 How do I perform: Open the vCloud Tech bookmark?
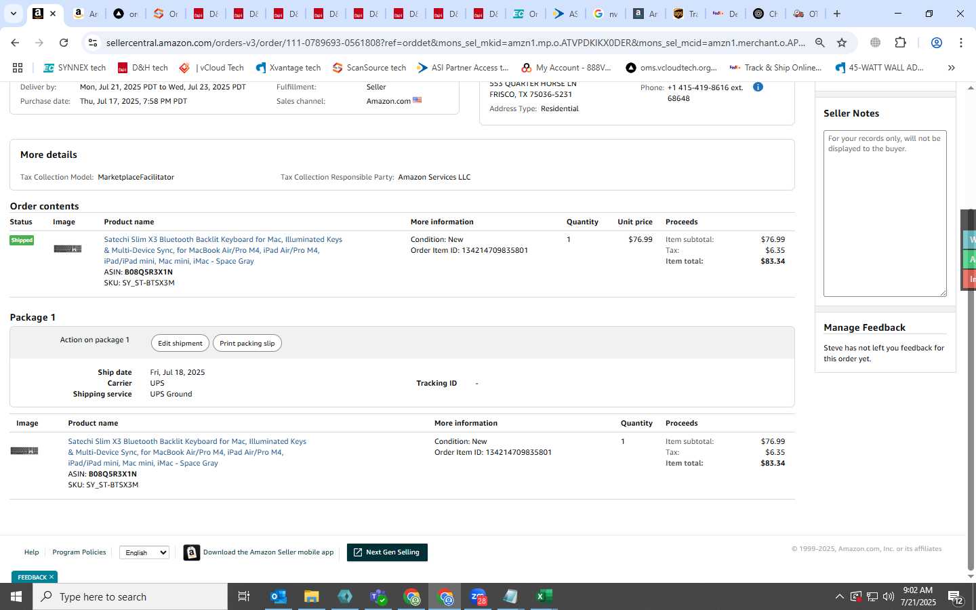(211, 68)
